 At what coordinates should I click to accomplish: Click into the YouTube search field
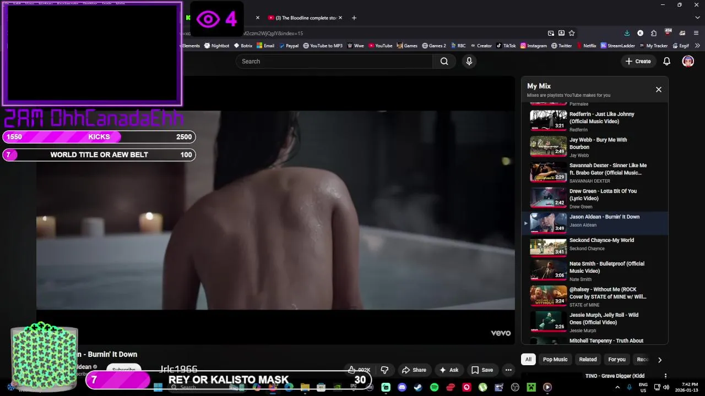[x=334, y=61]
